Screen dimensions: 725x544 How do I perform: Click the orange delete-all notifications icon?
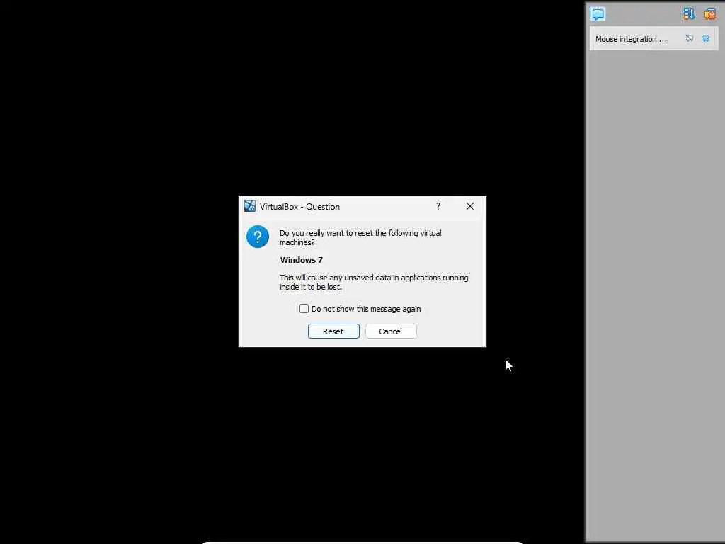pyautogui.click(x=709, y=14)
